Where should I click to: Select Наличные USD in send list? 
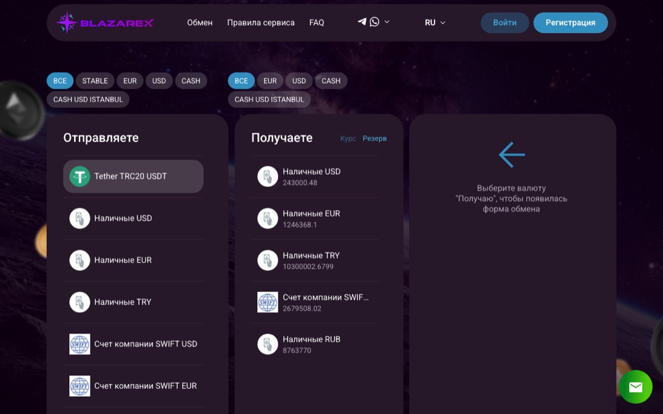[x=133, y=218]
